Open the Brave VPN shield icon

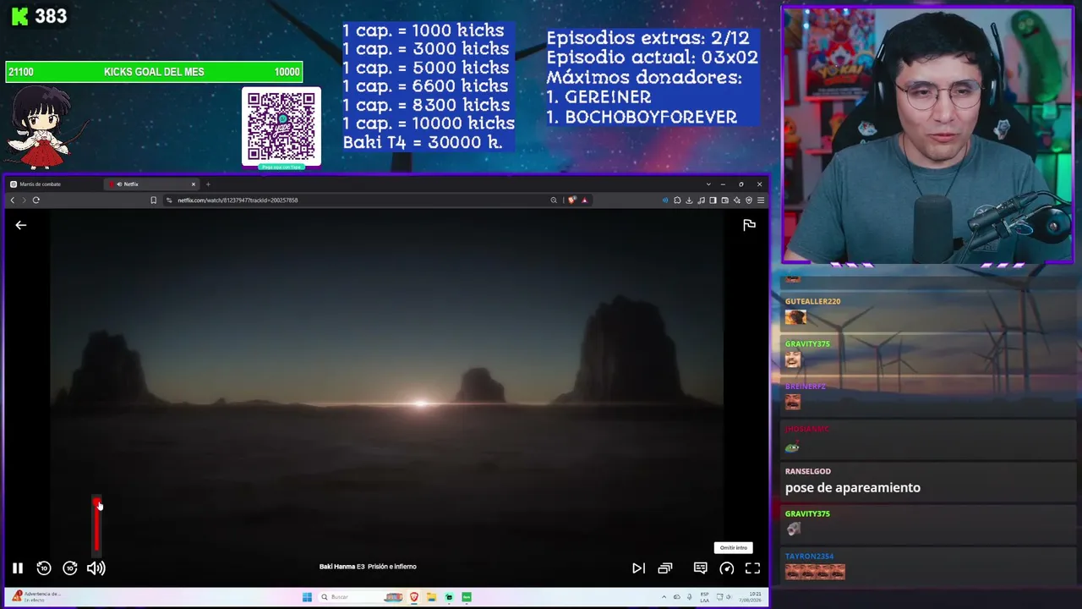tap(749, 200)
